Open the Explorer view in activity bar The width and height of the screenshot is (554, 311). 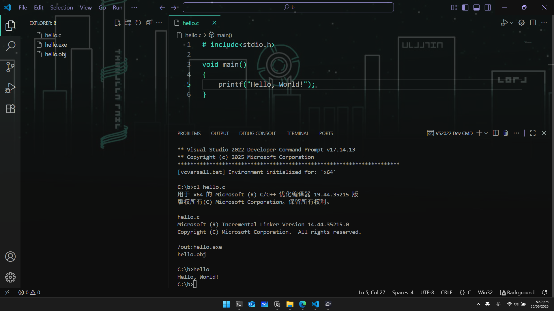(x=10, y=26)
